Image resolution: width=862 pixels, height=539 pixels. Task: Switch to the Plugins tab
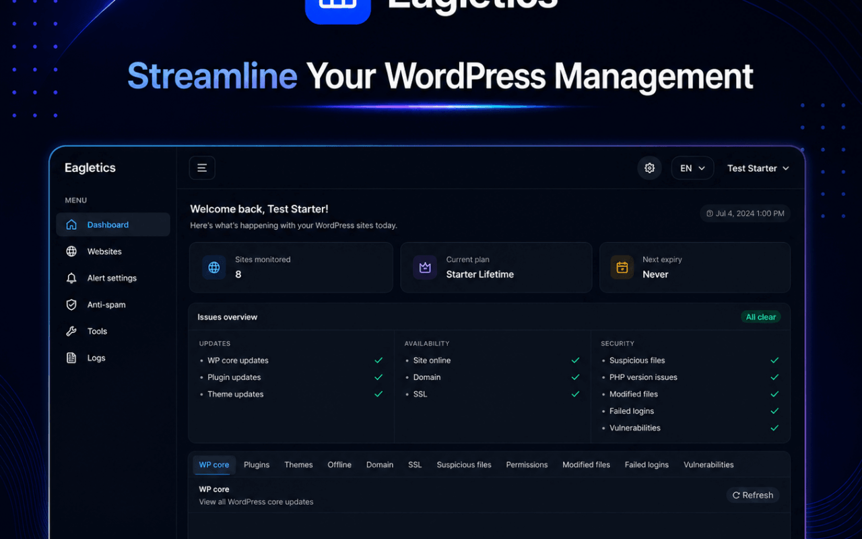(257, 465)
